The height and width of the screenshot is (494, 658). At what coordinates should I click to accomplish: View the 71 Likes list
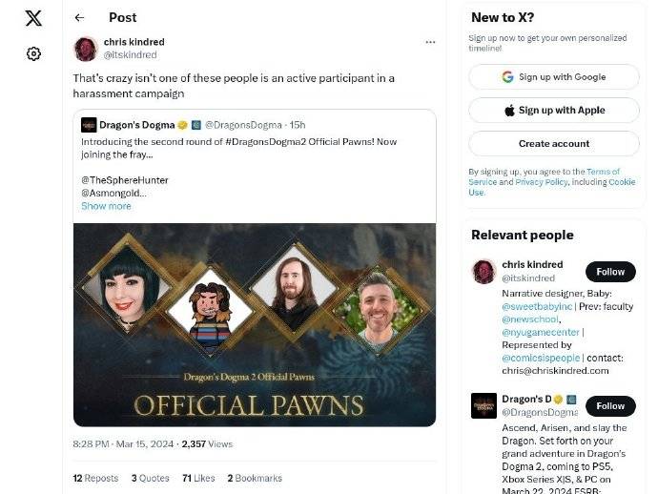point(199,478)
